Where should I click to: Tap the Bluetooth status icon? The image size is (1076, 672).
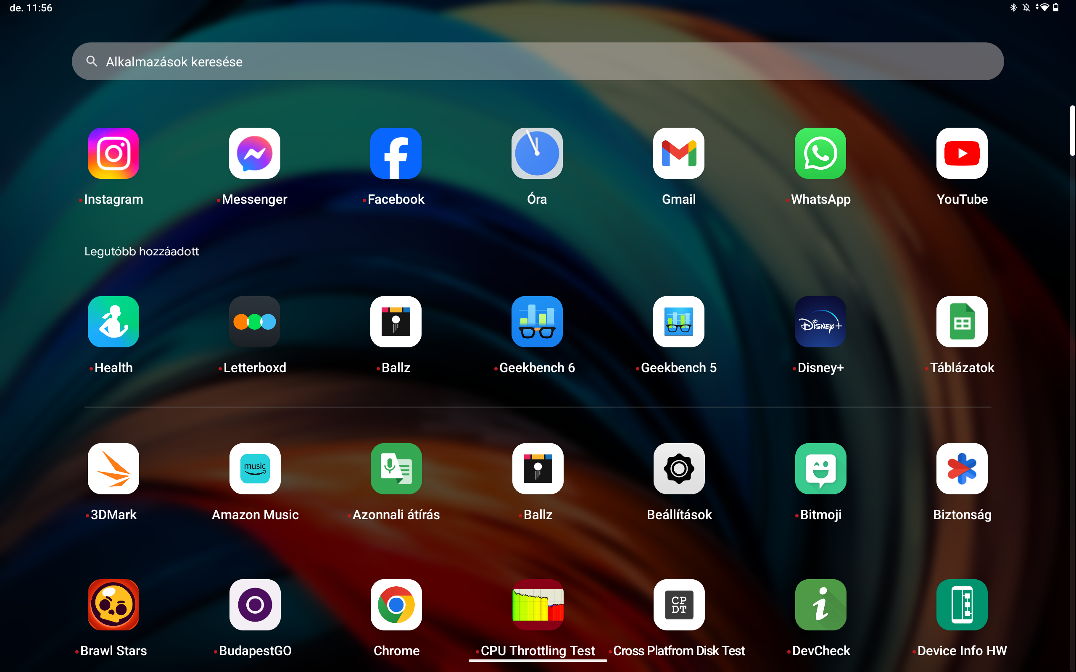1013,8
